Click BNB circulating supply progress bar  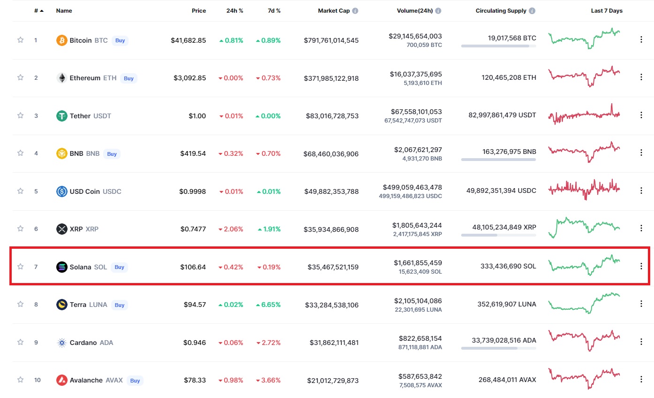click(499, 160)
